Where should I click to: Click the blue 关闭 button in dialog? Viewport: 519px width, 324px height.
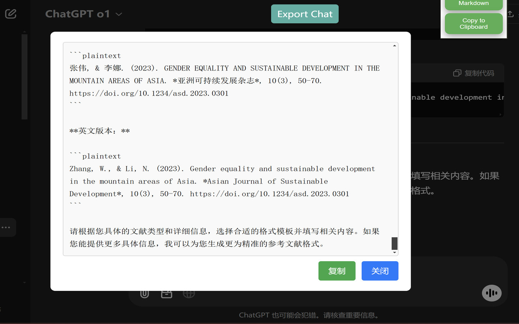coord(380,271)
